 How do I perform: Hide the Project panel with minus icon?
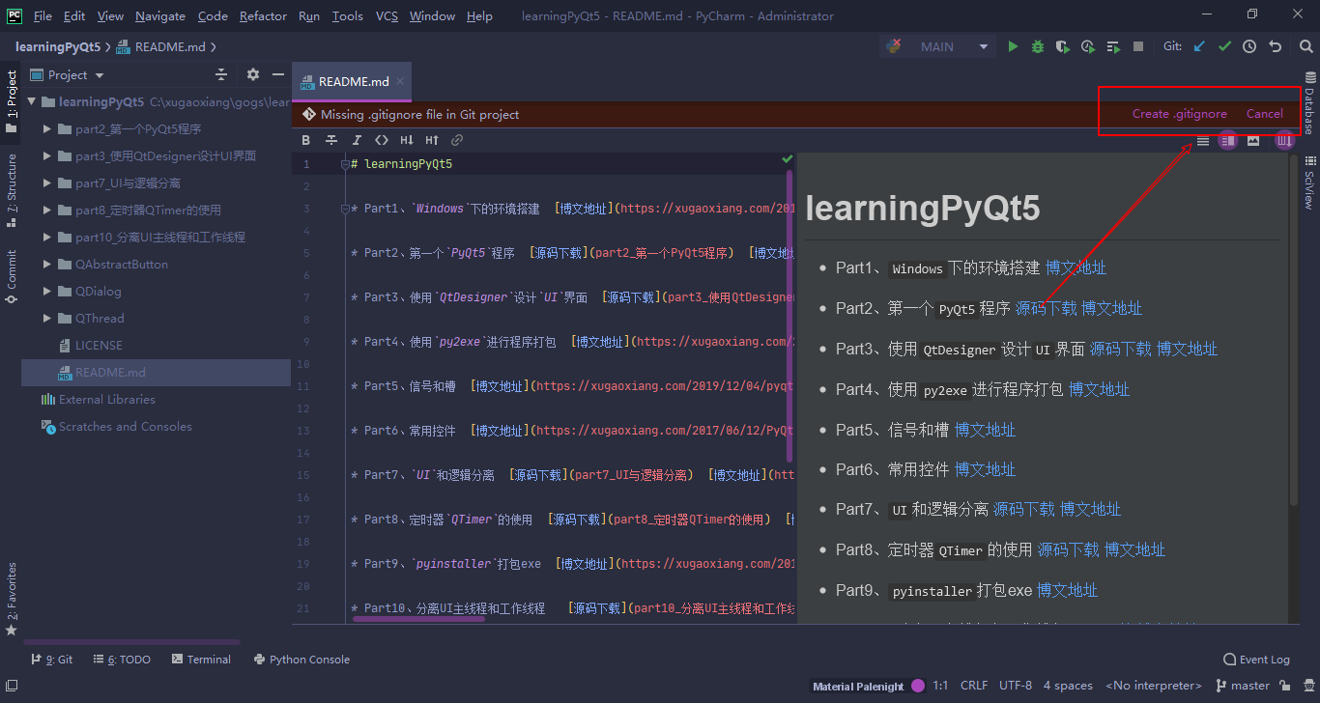point(278,74)
